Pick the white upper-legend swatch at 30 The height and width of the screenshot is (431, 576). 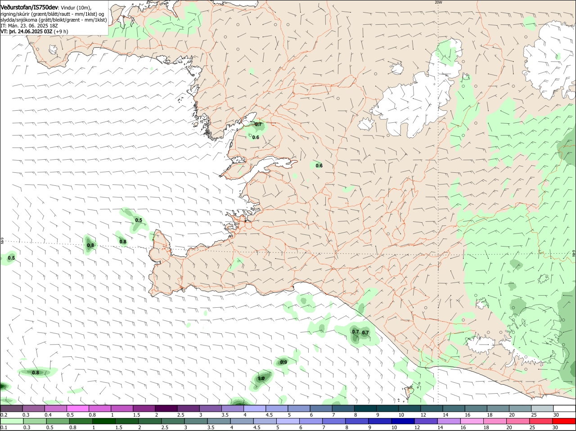(564, 409)
